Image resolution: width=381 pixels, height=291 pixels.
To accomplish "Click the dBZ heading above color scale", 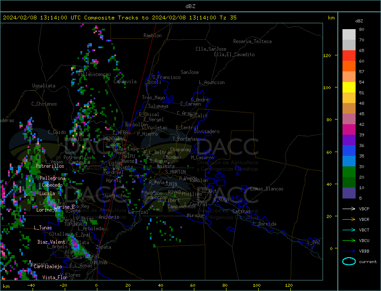I will click(359, 21).
